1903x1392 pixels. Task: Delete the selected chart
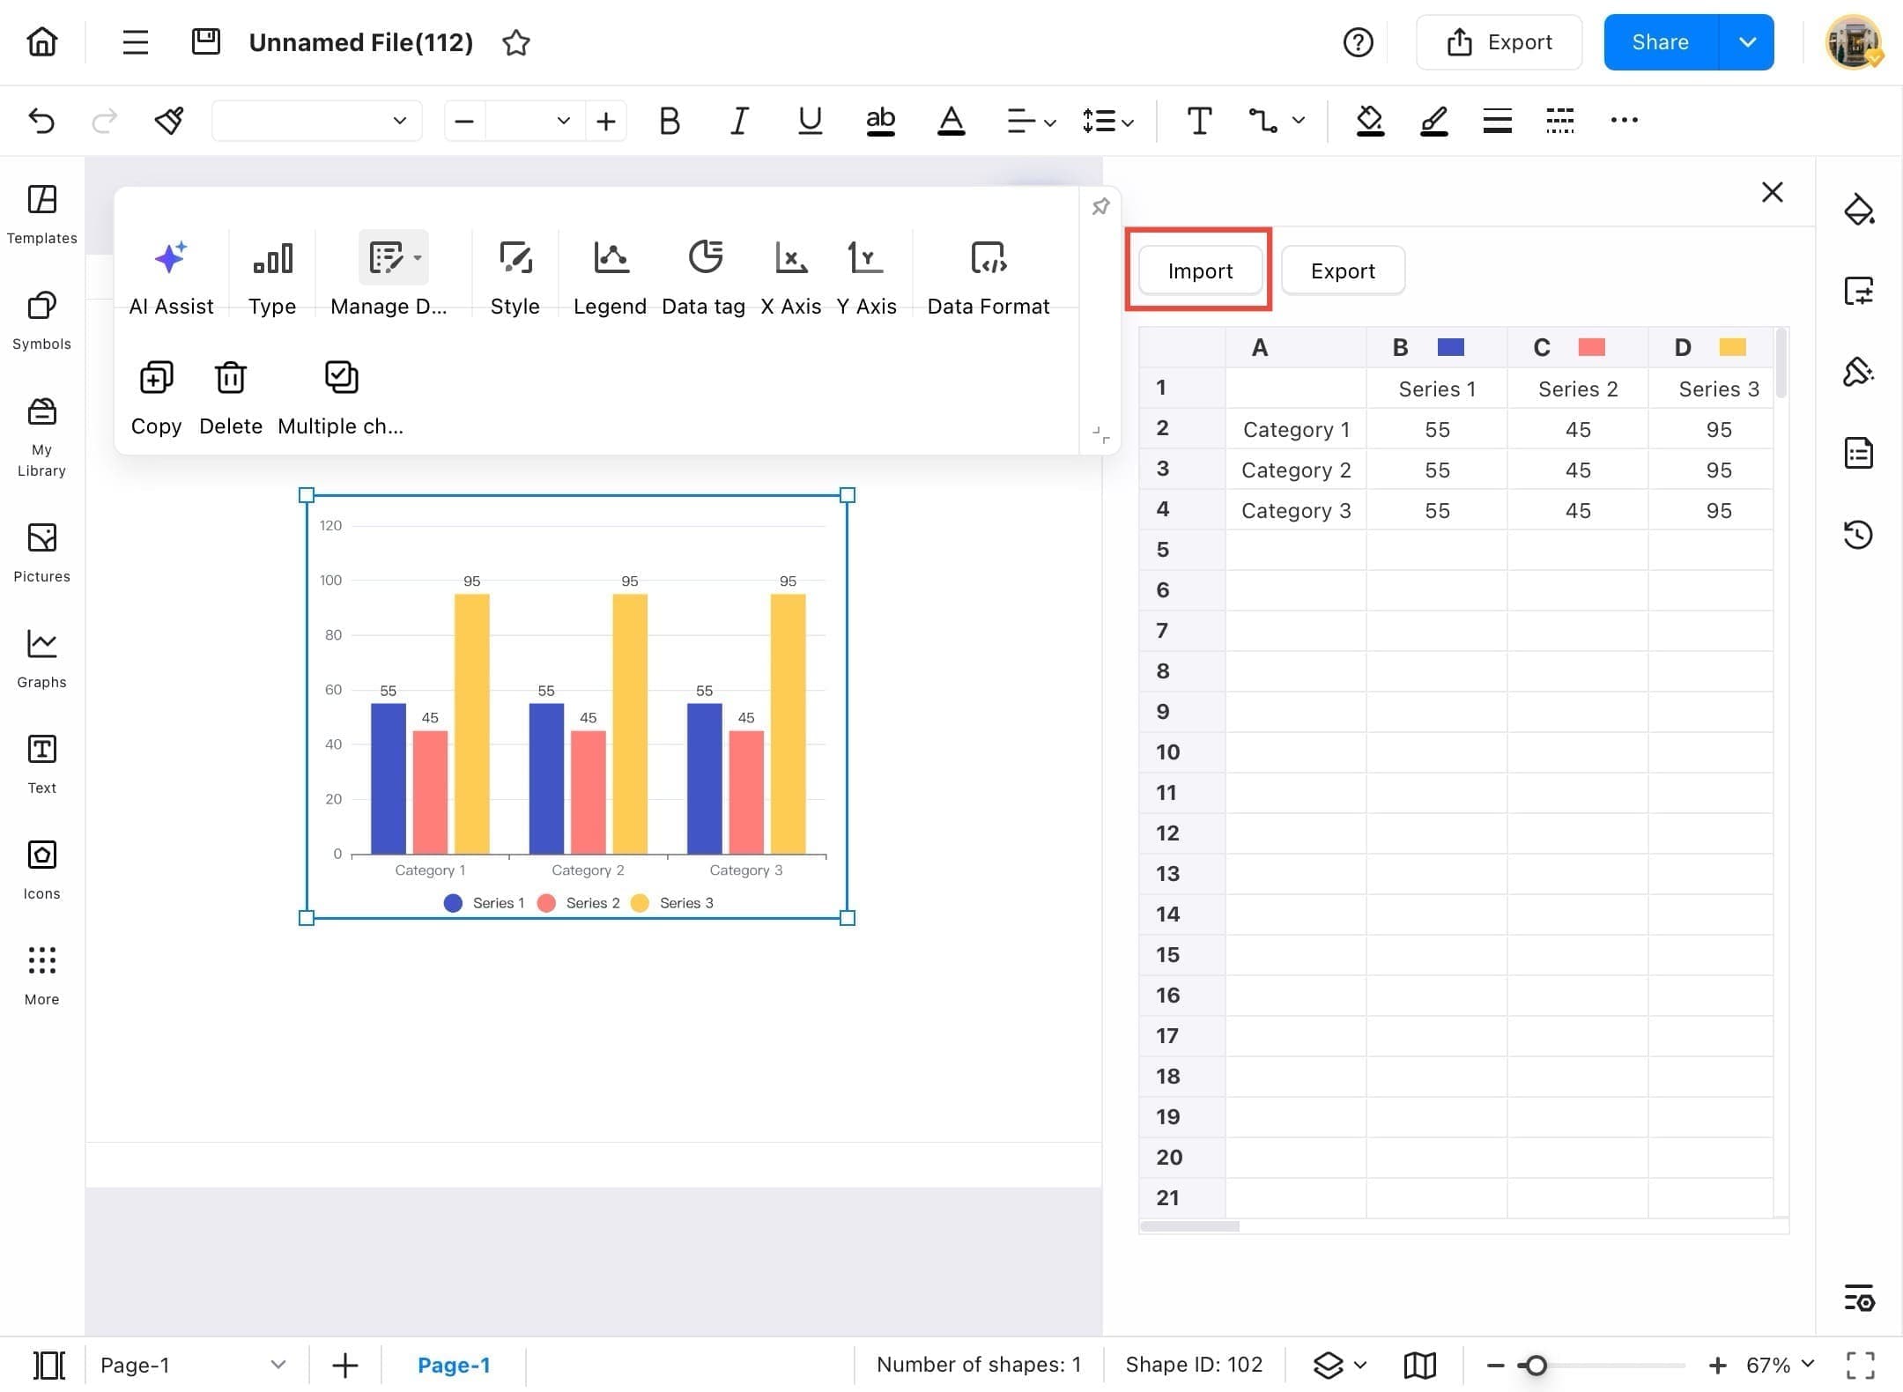[x=230, y=394]
